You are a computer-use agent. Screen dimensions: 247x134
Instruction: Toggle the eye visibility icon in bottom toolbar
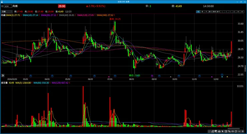[x=233, y=131]
